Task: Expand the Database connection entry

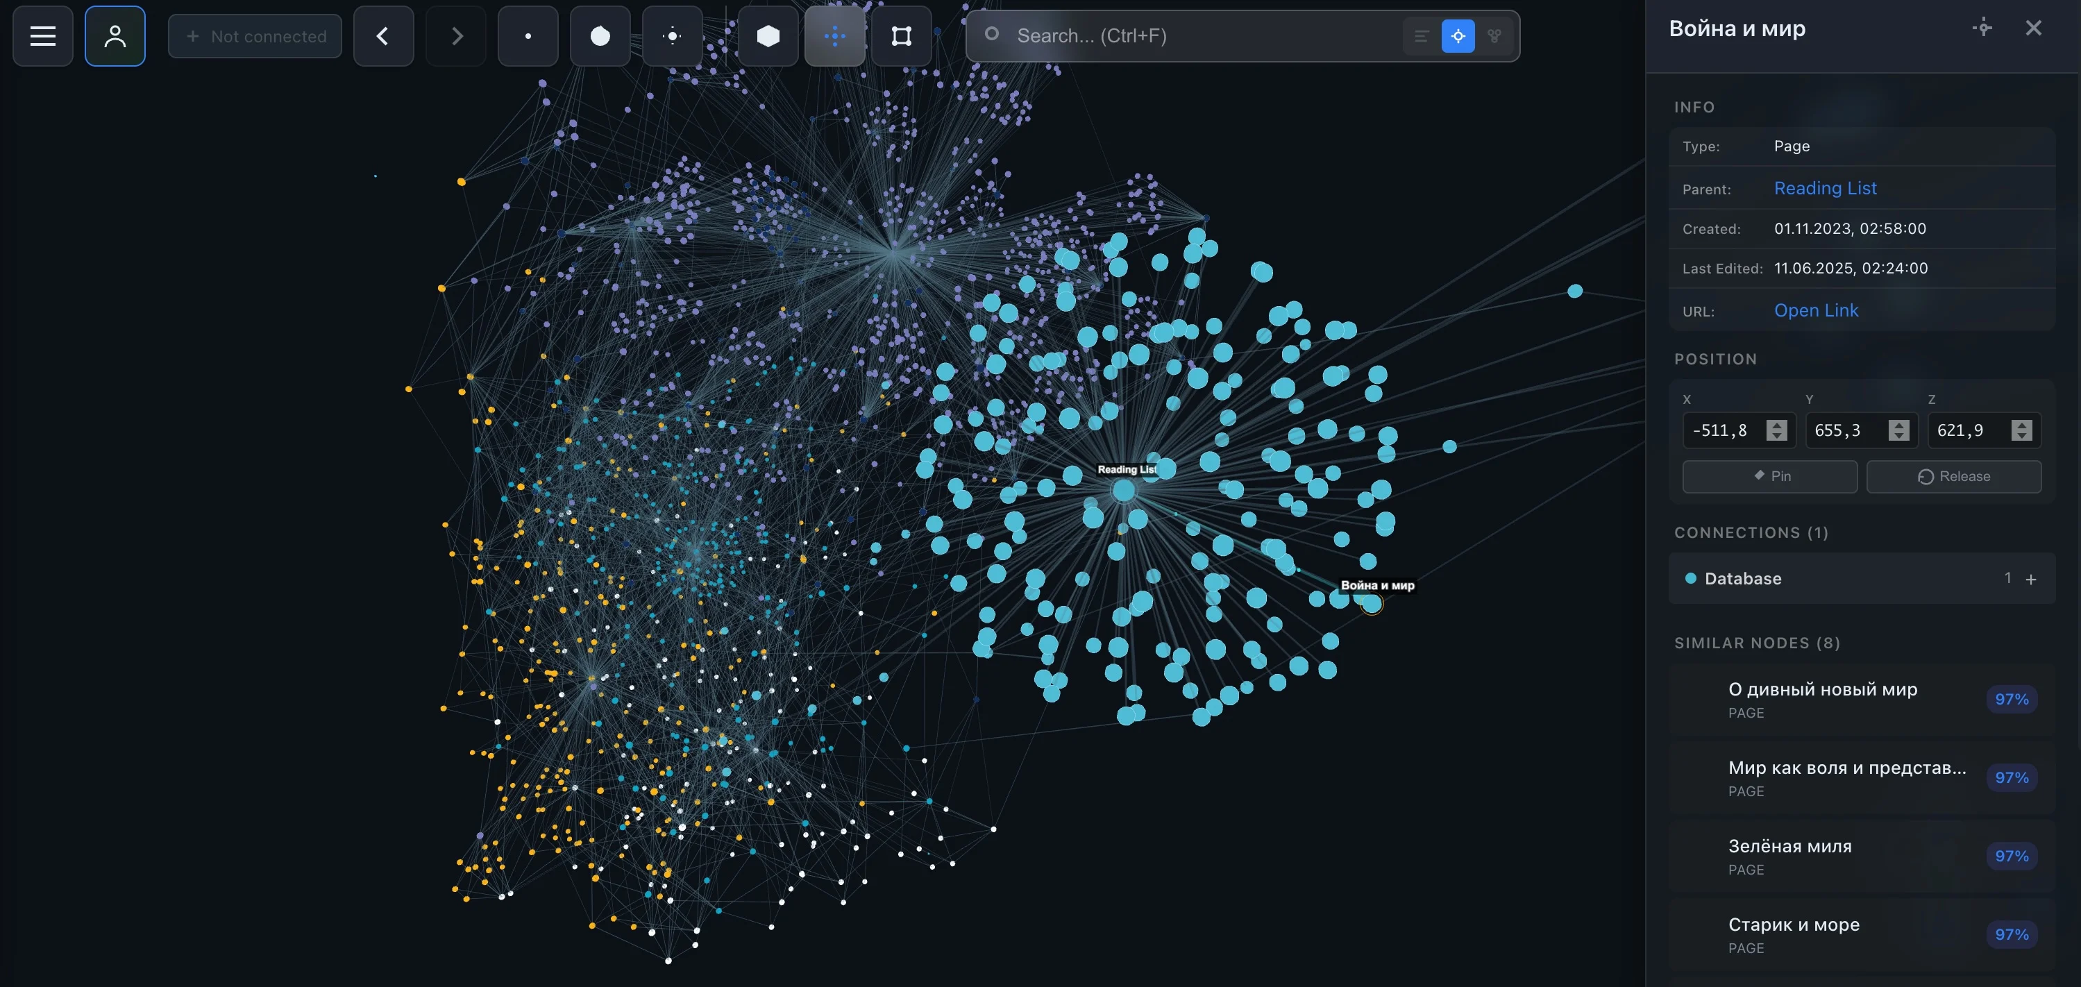Action: (x=2032, y=578)
